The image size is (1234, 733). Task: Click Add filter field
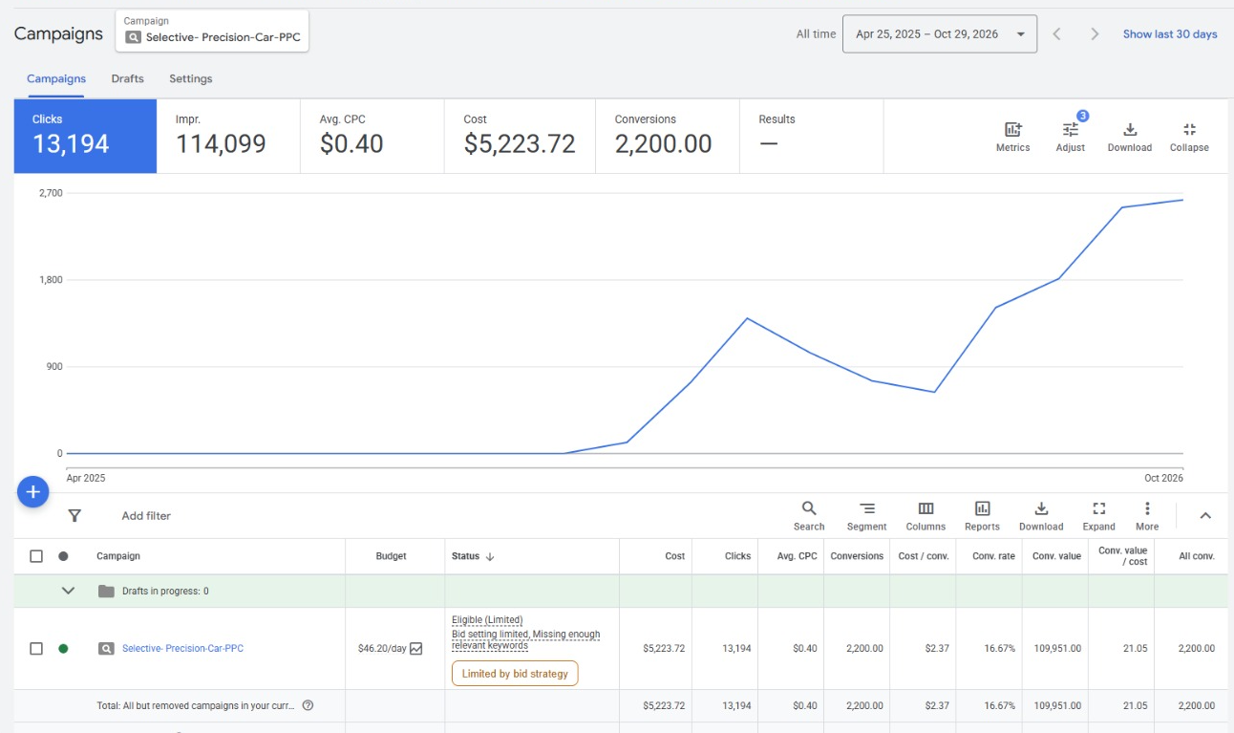click(146, 516)
